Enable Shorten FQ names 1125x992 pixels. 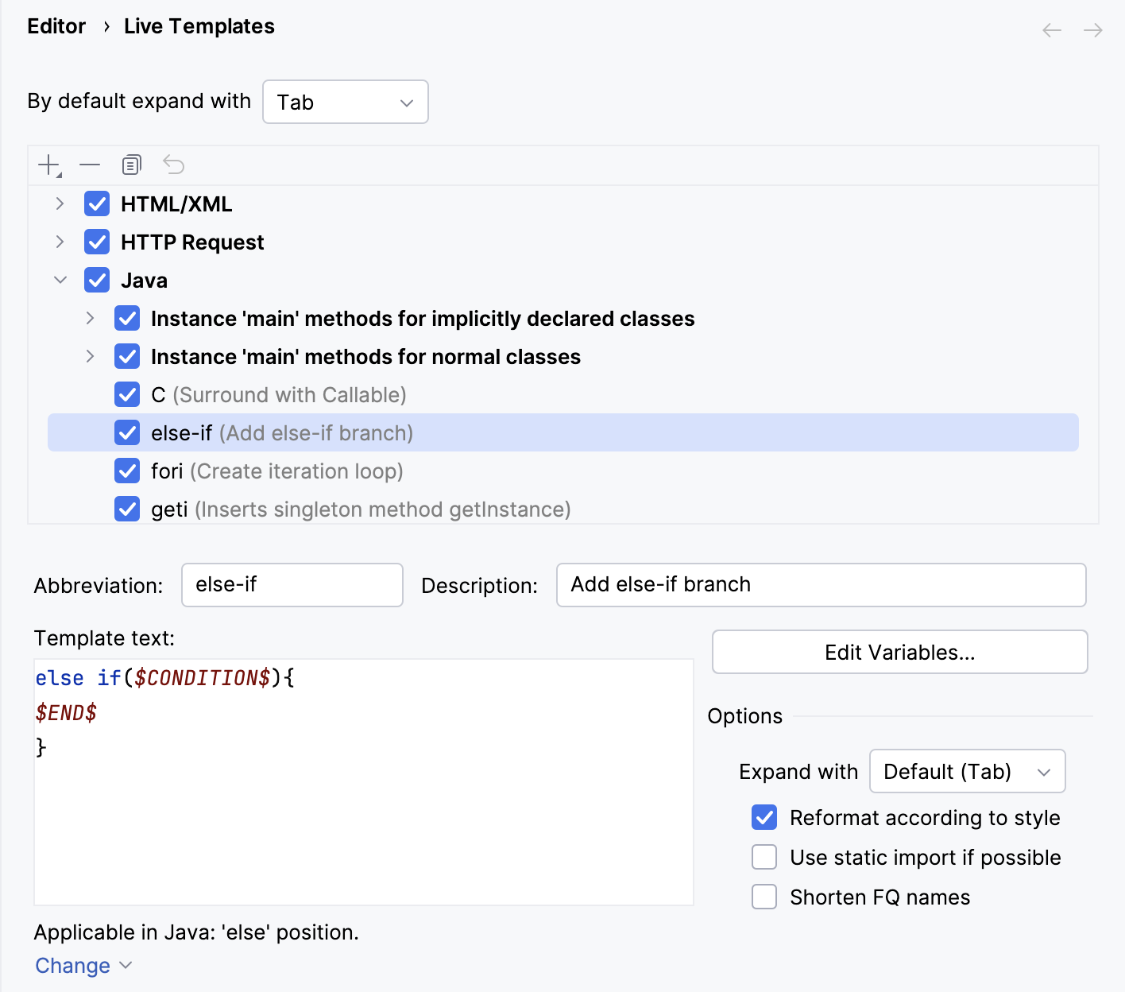[764, 897]
